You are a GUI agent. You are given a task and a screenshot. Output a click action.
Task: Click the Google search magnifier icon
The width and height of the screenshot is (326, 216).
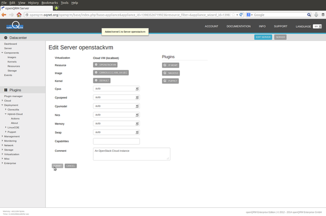tap(309, 15)
